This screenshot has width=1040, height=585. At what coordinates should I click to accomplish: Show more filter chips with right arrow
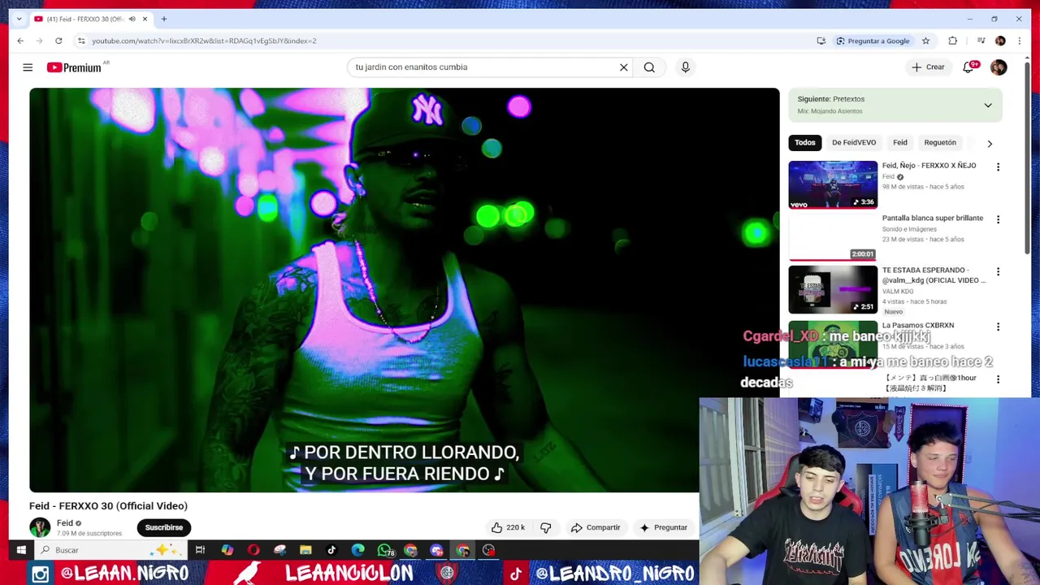[989, 143]
